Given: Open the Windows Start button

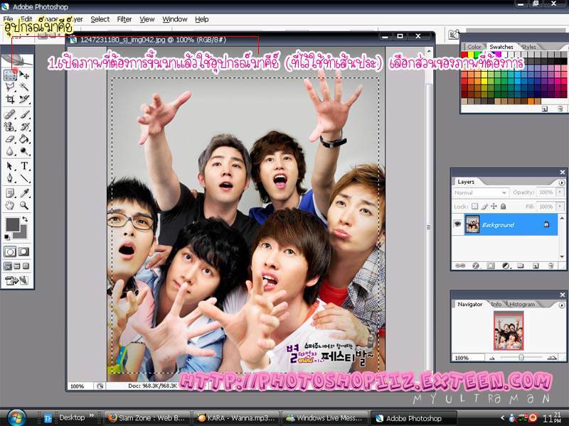Looking at the screenshot, I should [16, 417].
